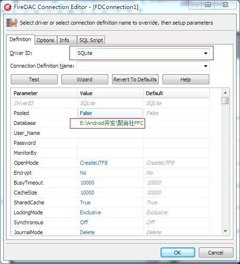Screen dimensions: 240x264
Task: Launch the connection Wizard
Action: [85, 79]
